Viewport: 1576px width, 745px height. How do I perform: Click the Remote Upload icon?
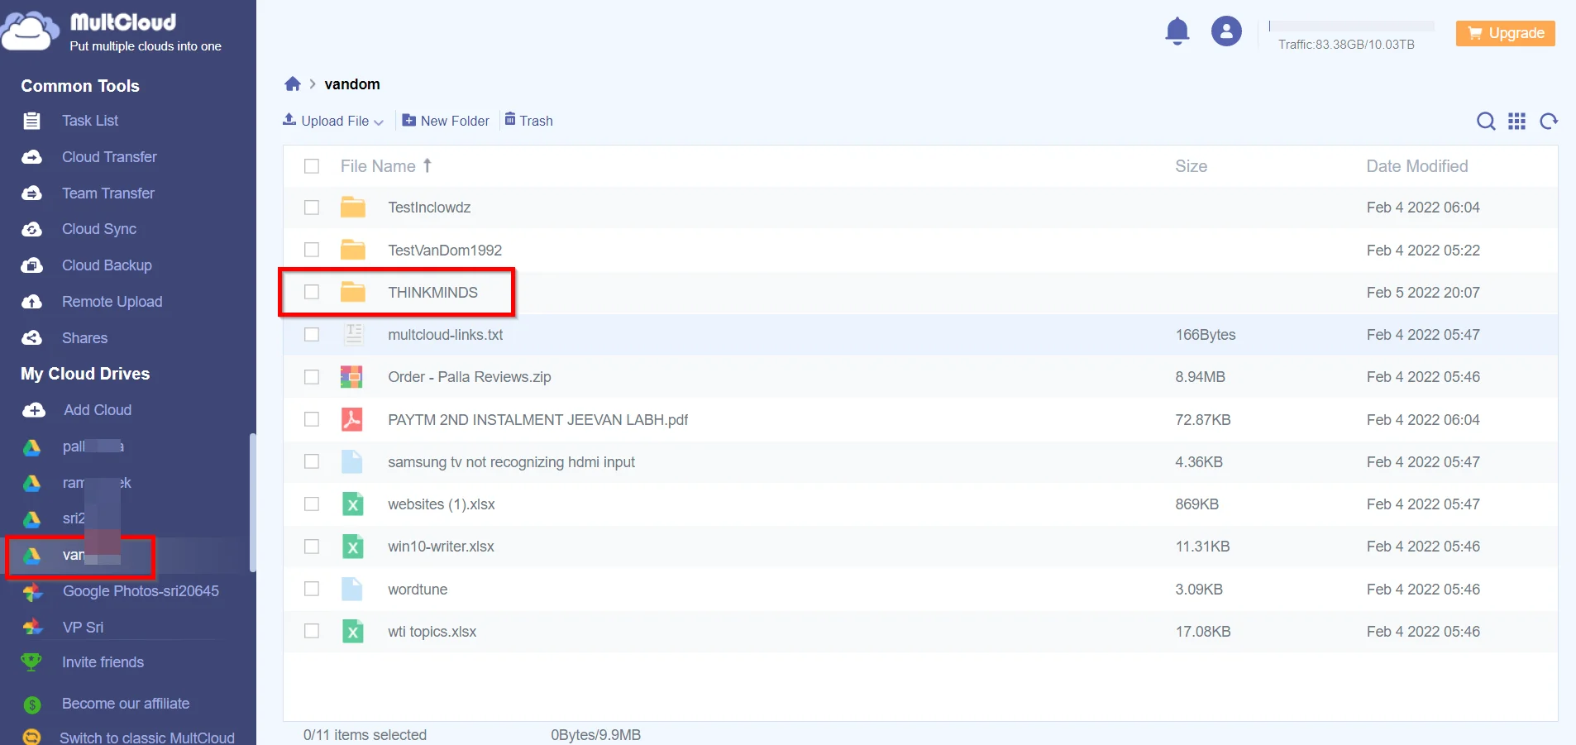click(x=31, y=302)
